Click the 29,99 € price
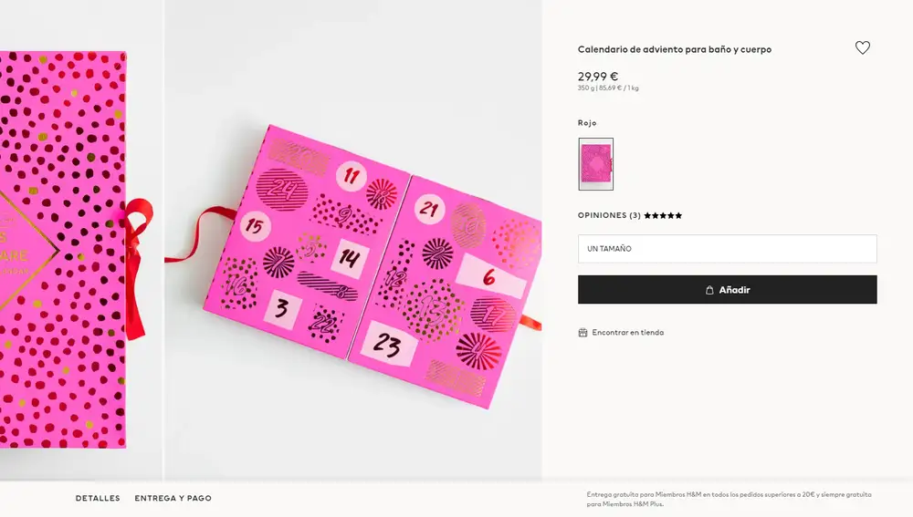 598,77
